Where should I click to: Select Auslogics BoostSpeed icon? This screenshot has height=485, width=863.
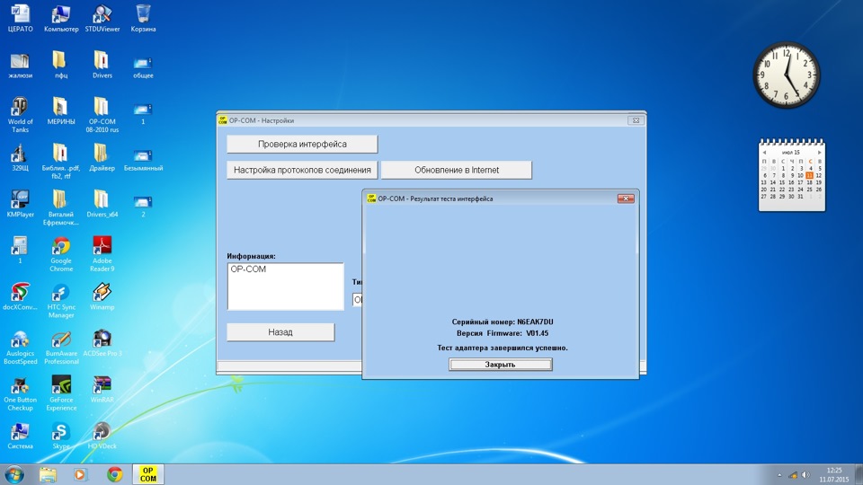coord(20,347)
